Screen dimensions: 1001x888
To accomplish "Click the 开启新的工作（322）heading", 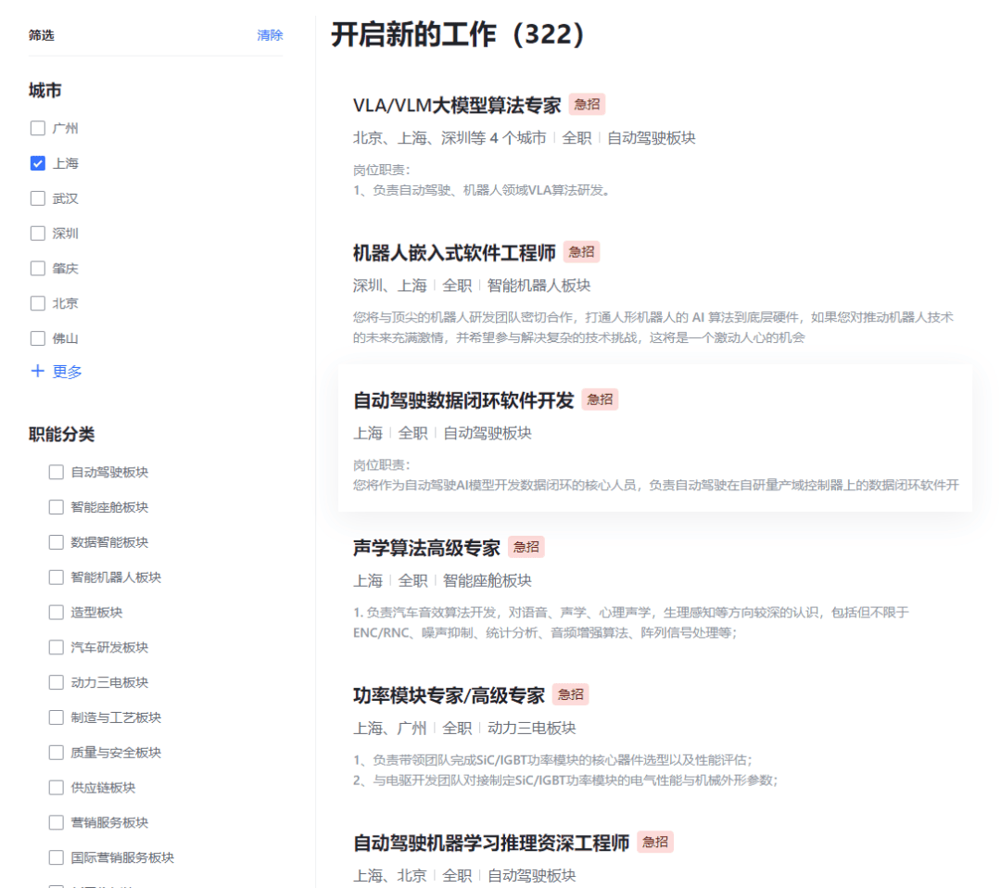I will click(458, 34).
